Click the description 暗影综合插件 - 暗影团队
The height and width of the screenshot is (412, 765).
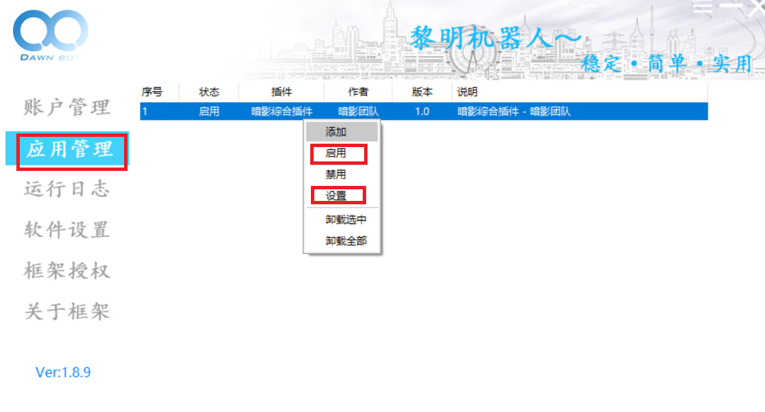tap(513, 111)
